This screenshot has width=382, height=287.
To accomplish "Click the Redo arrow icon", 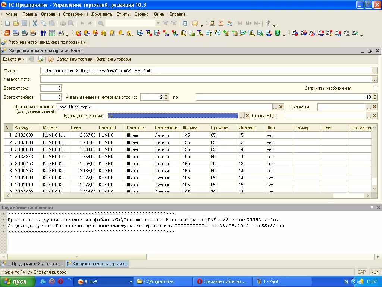I will pyautogui.click(x=90, y=23).
